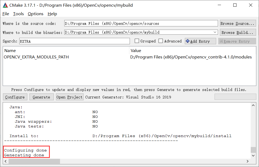Image resolution: width=259 pixels, height=167 pixels.
Task: Click the down arrow of output log scrollbar
Action: tap(253, 156)
